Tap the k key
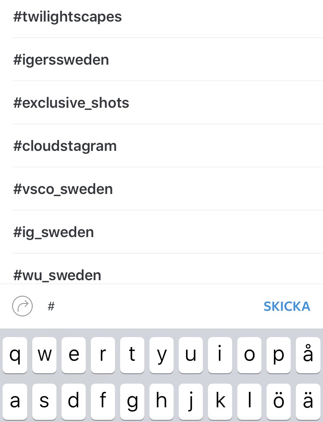The width and height of the screenshot is (323, 422). (x=220, y=402)
